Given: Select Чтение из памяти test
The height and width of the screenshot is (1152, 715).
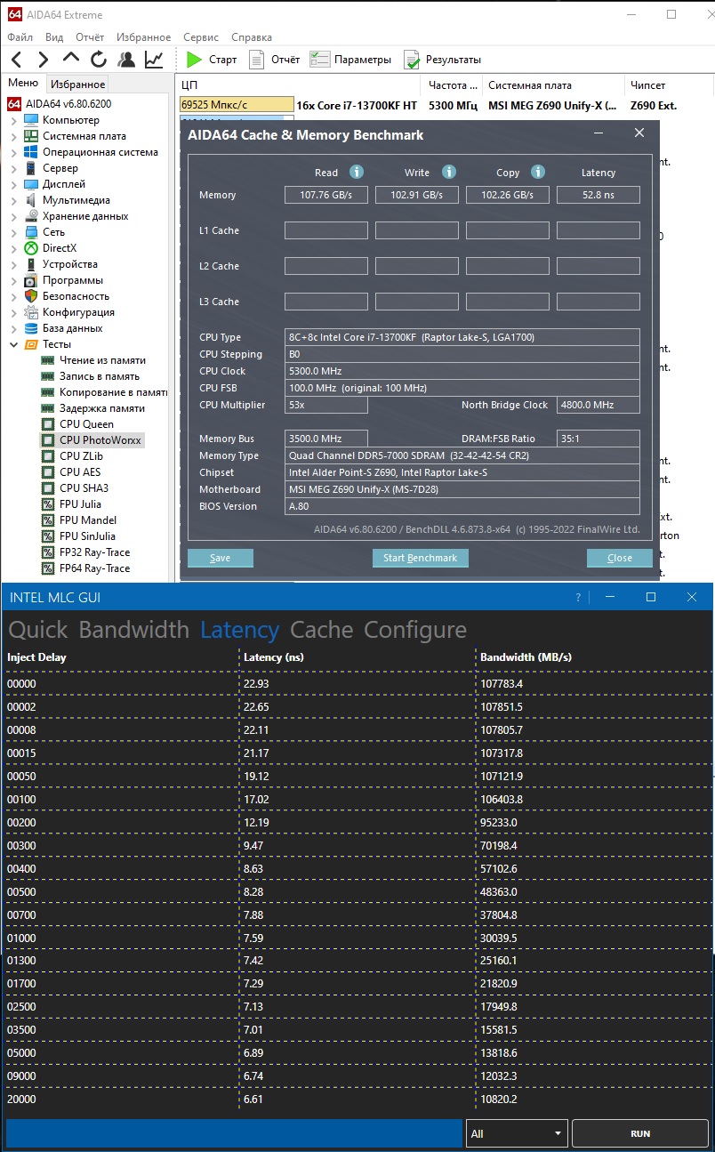Looking at the screenshot, I should click(x=102, y=360).
